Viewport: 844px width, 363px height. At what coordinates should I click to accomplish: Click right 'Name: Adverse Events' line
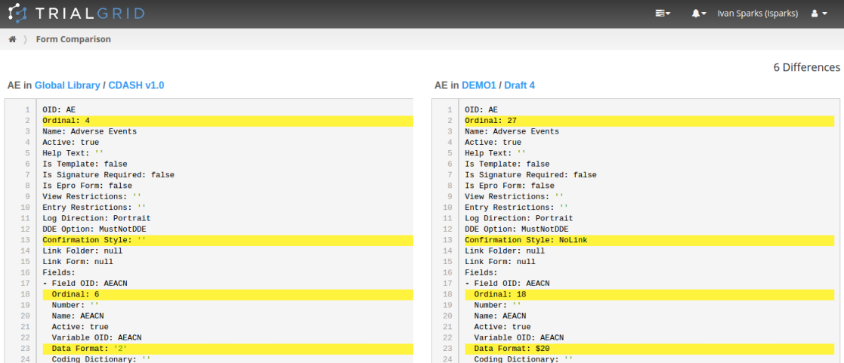tap(512, 131)
